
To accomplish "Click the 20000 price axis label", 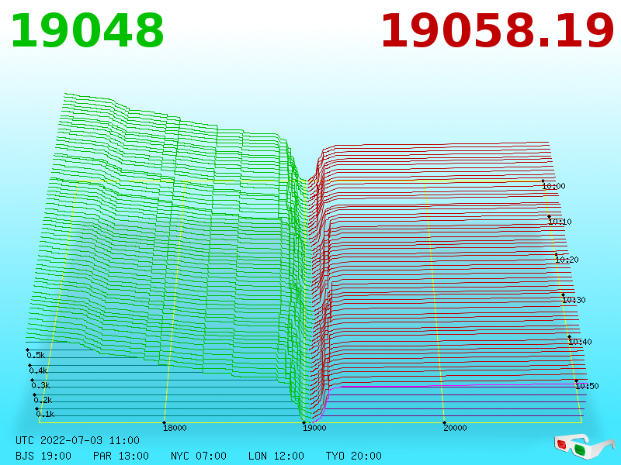I will 455,428.
